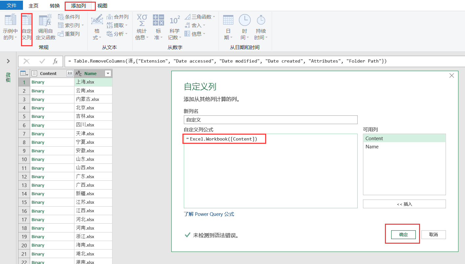Click the 新列名 input field
Viewport: 465px width, 264px height.
click(x=271, y=120)
